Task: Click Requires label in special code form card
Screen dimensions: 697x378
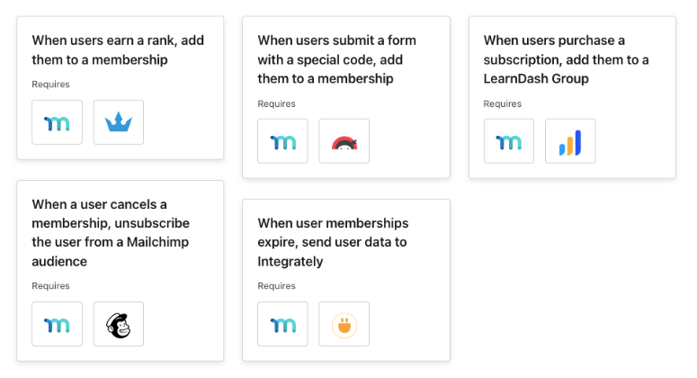Action: click(x=276, y=103)
